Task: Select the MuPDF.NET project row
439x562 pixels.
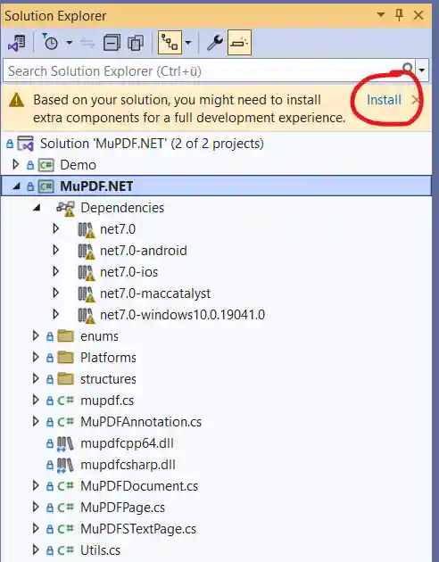Action: pyautogui.click(x=217, y=186)
